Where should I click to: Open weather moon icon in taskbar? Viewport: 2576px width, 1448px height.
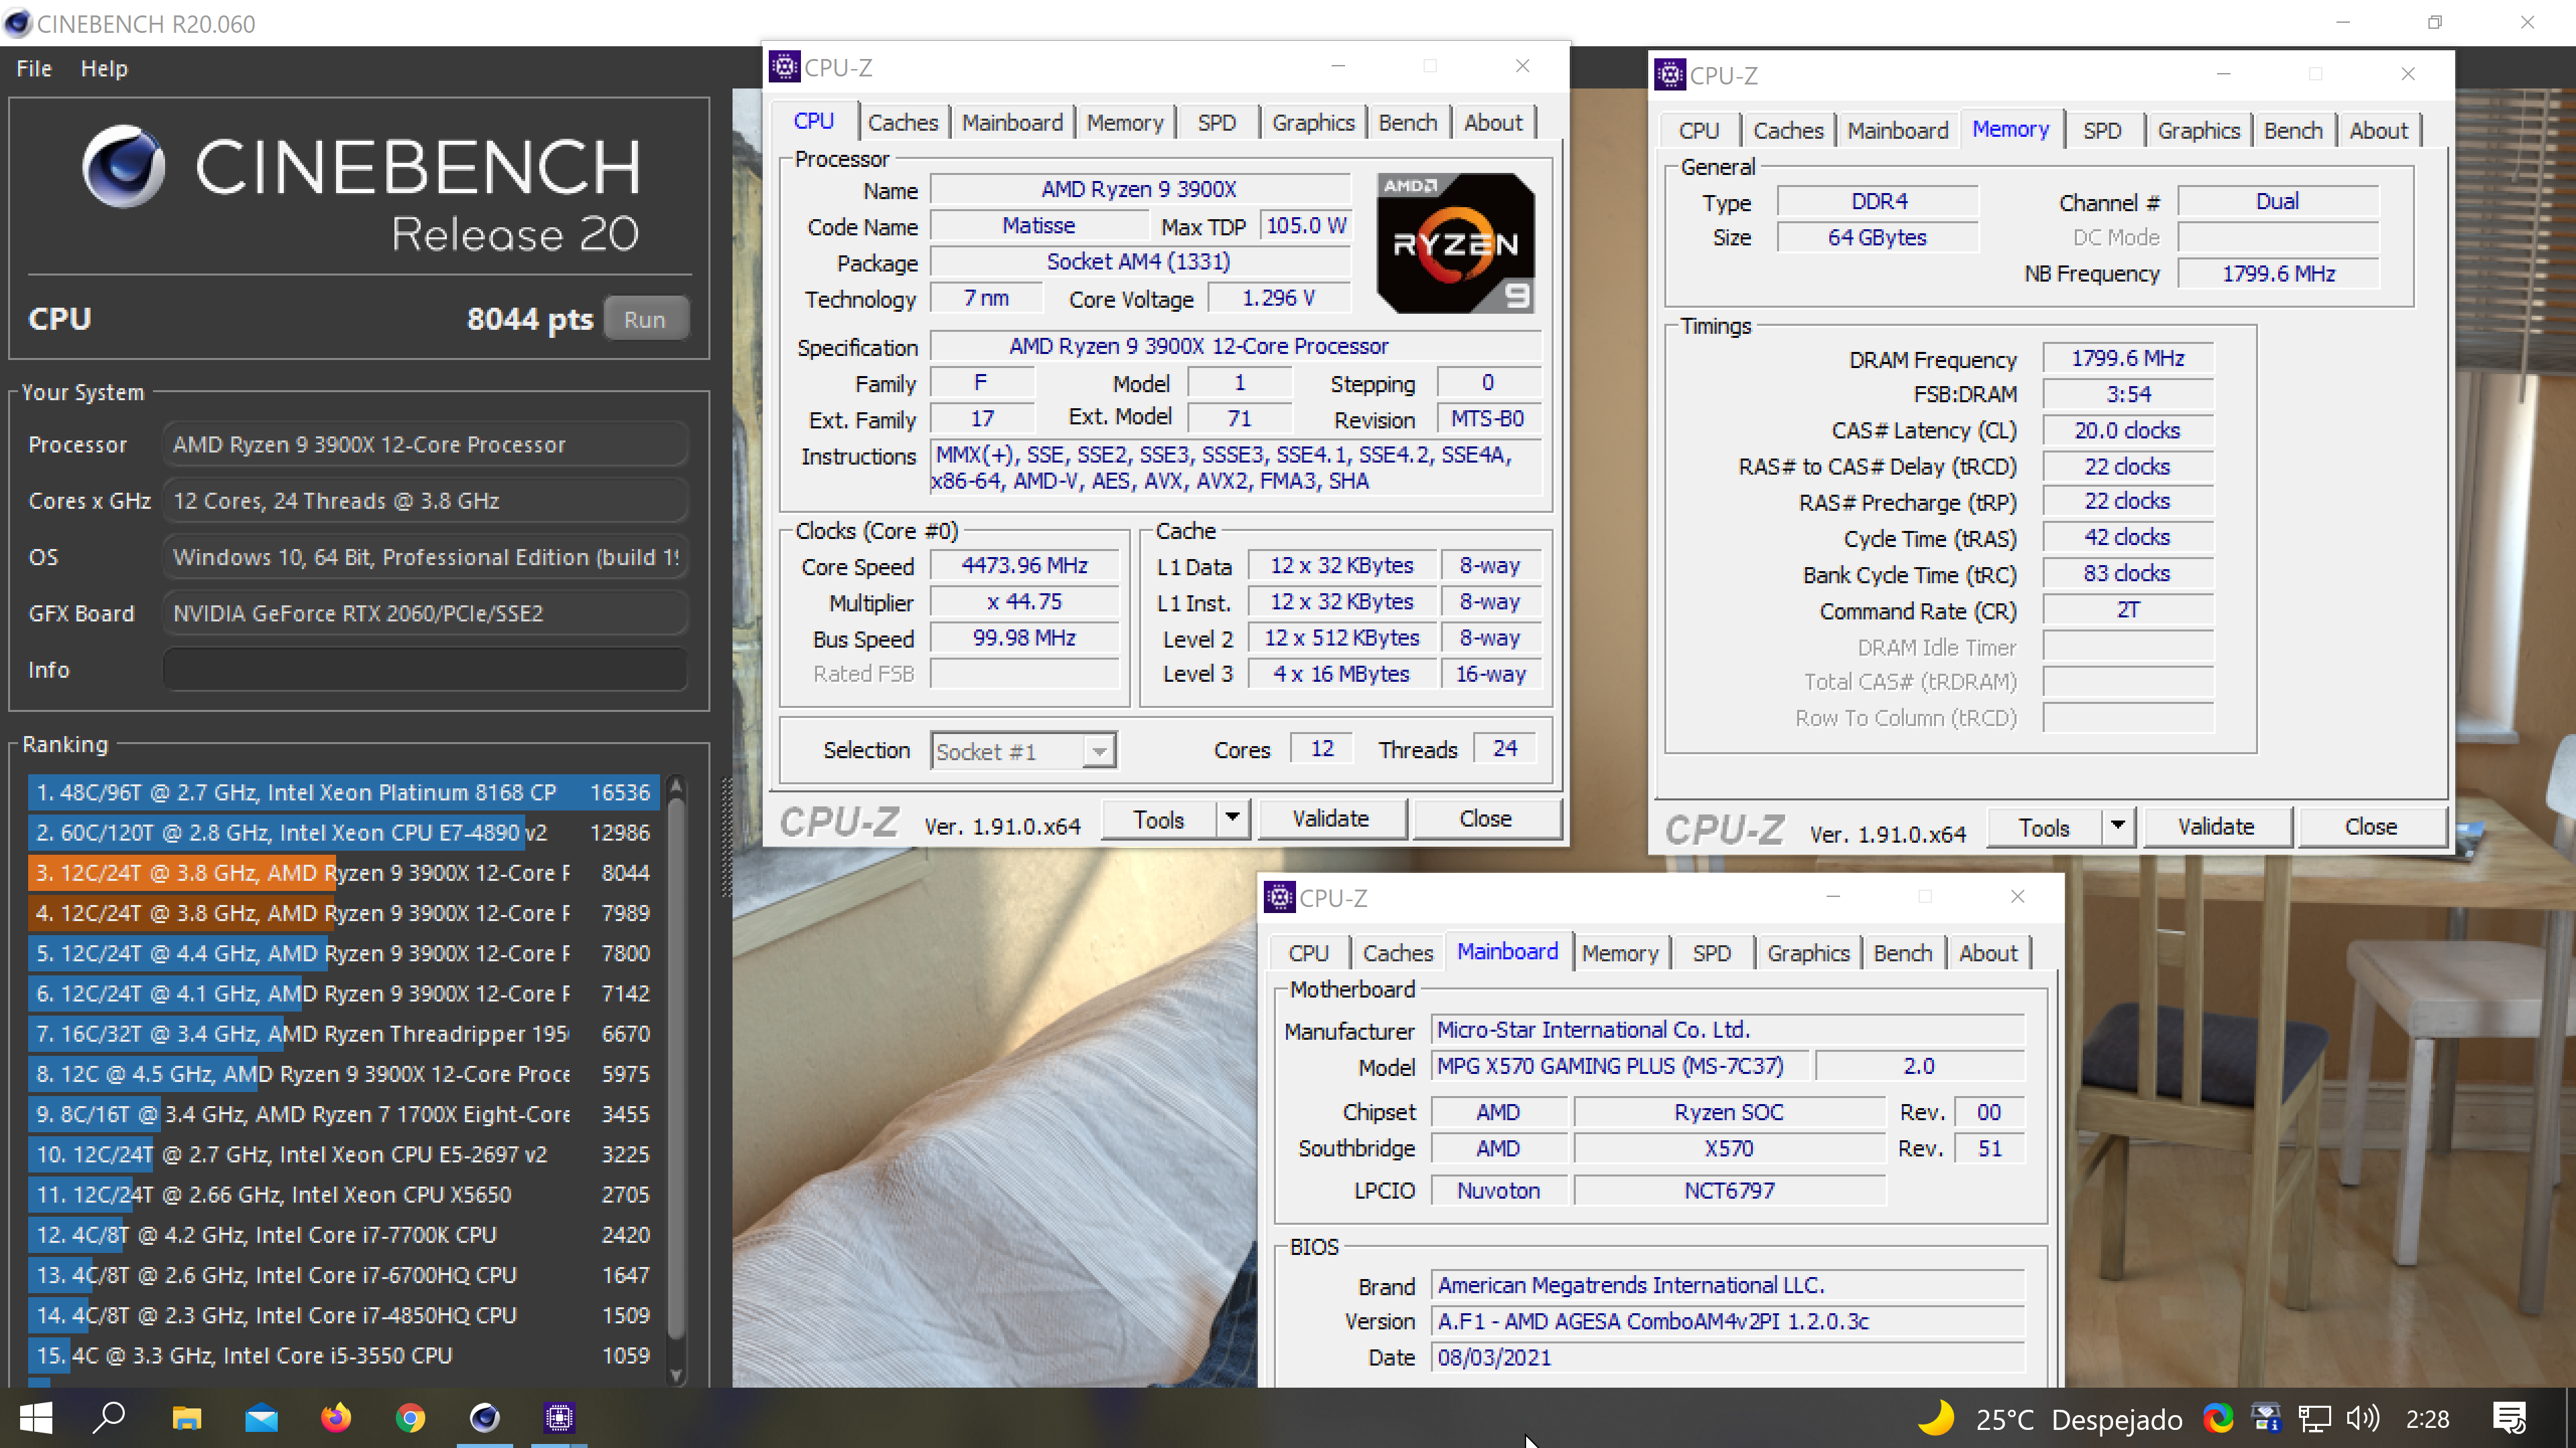(x=1937, y=1417)
